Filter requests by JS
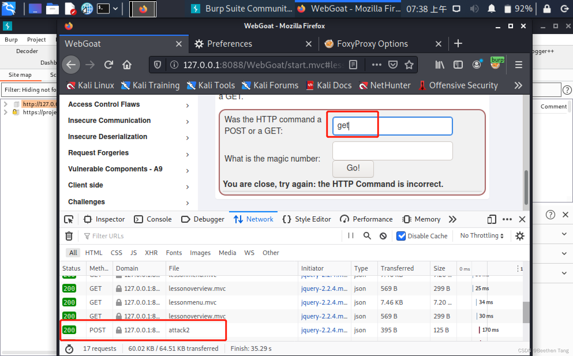 click(x=133, y=253)
